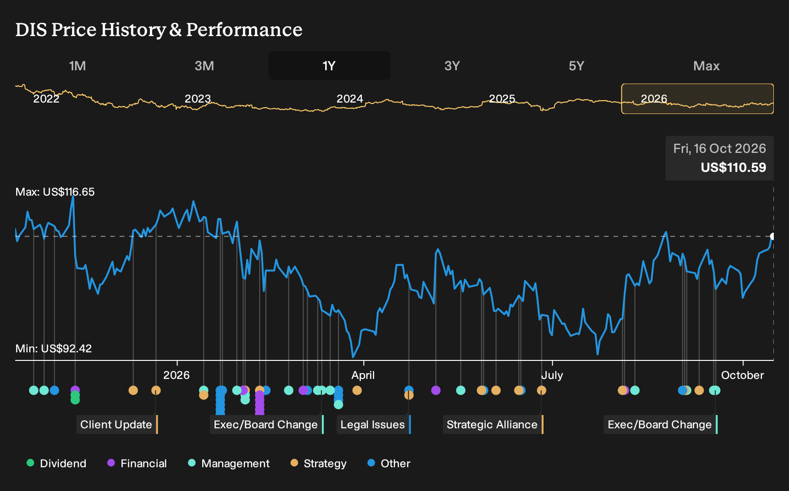Toggle the Financial legend filter

pyautogui.click(x=137, y=463)
